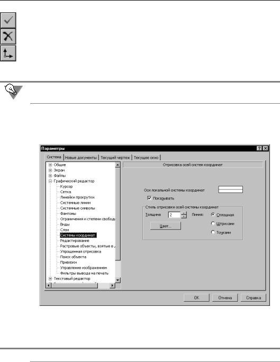
Task: Select Управление изображением tree item
Action: click(x=84, y=268)
